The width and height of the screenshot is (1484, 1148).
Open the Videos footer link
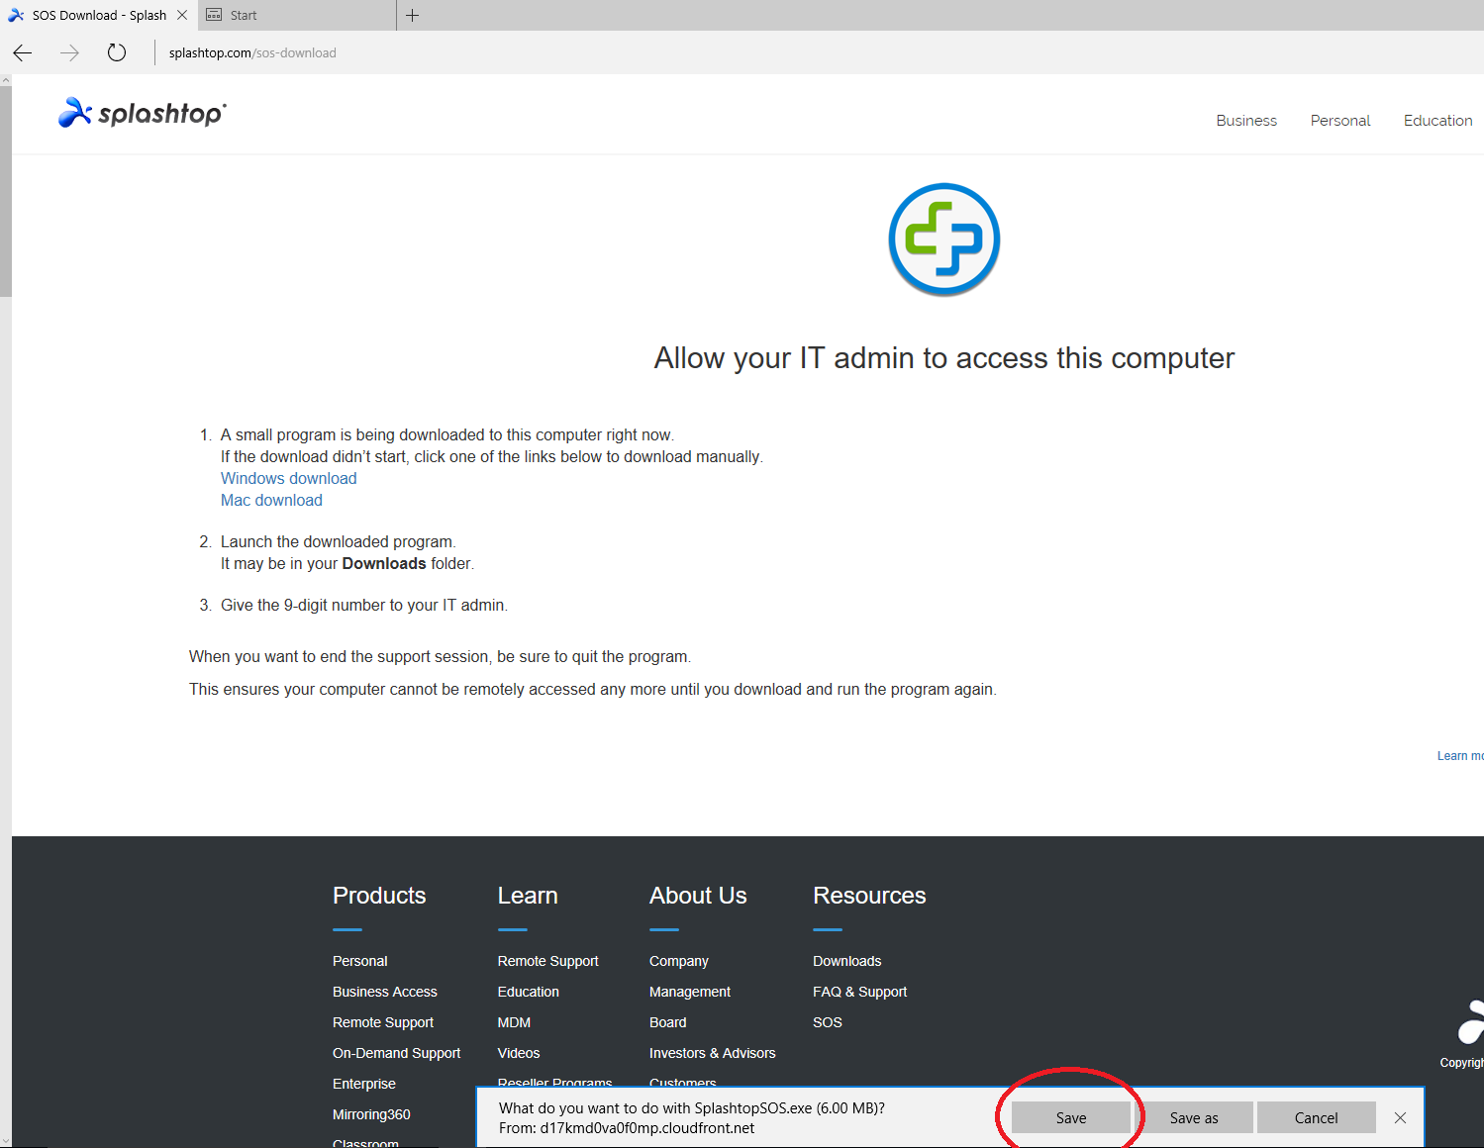[519, 1053]
